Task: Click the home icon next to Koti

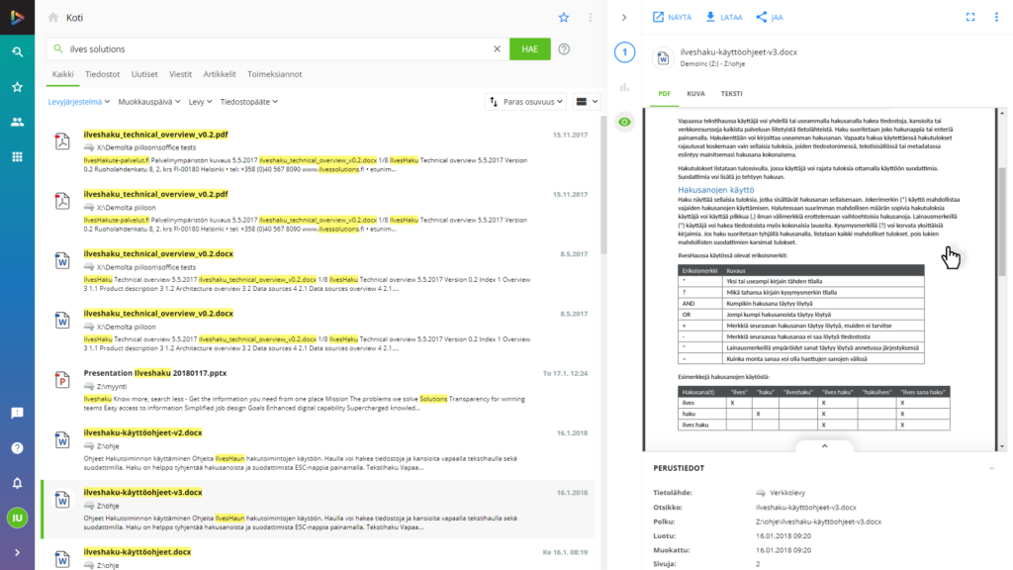Action: (x=53, y=18)
